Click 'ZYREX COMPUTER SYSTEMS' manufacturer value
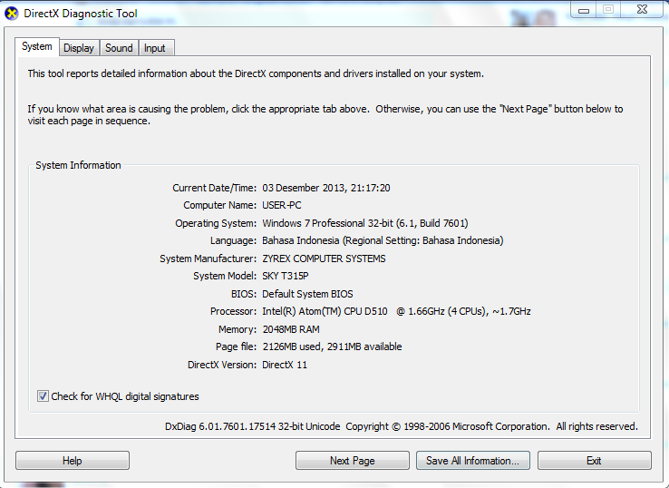This screenshot has width=669, height=488. 324,259
